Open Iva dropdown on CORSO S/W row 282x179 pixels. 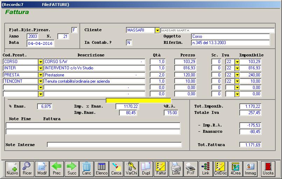click(237, 62)
